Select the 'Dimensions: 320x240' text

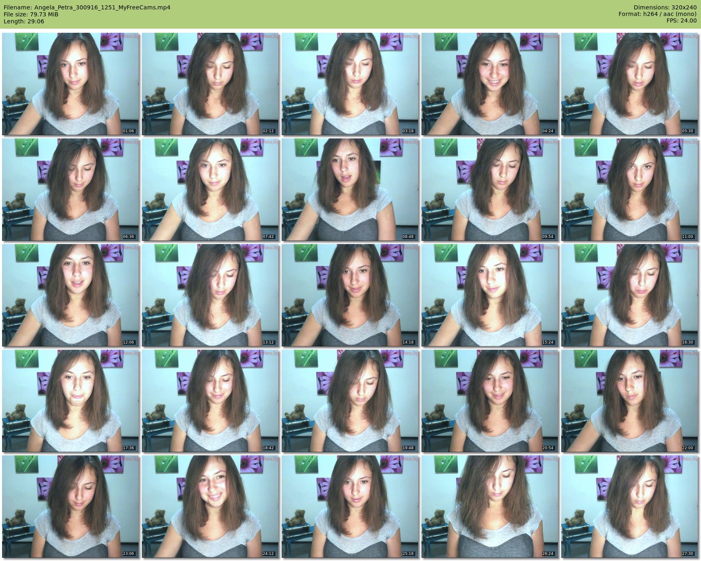[x=665, y=7]
